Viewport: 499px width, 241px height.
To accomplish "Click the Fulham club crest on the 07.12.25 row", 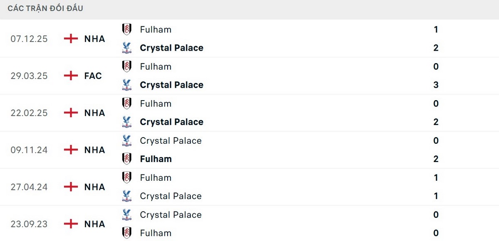I will tap(127, 30).
